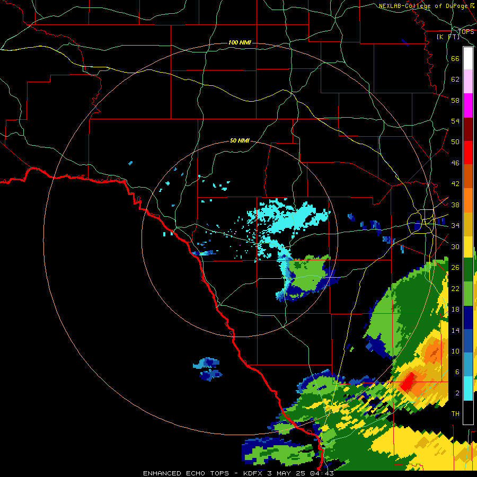Click the light pink legend swatch
The image size is (477, 477).
click(468, 81)
